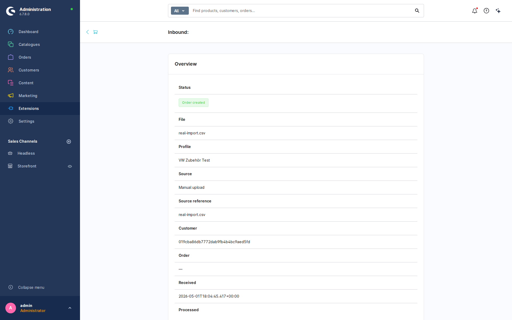This screenshot has height=320, width=512.
Task: Open the AI sparkle icon in header
Action: click(x=498, y=11)
